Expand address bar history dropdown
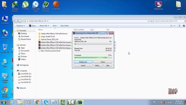The width and height of the screenshot is (186, 105). point(148,21)
